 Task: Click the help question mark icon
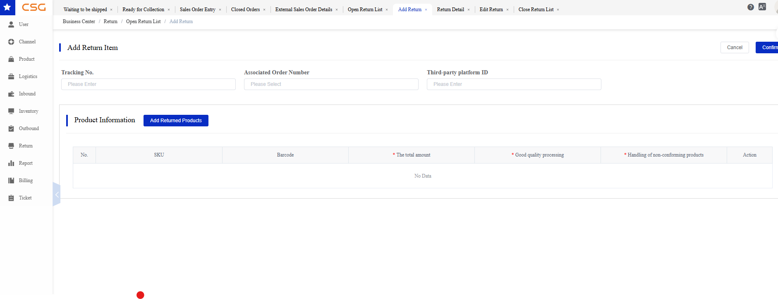pyautogui.click(x=751, y=7)
